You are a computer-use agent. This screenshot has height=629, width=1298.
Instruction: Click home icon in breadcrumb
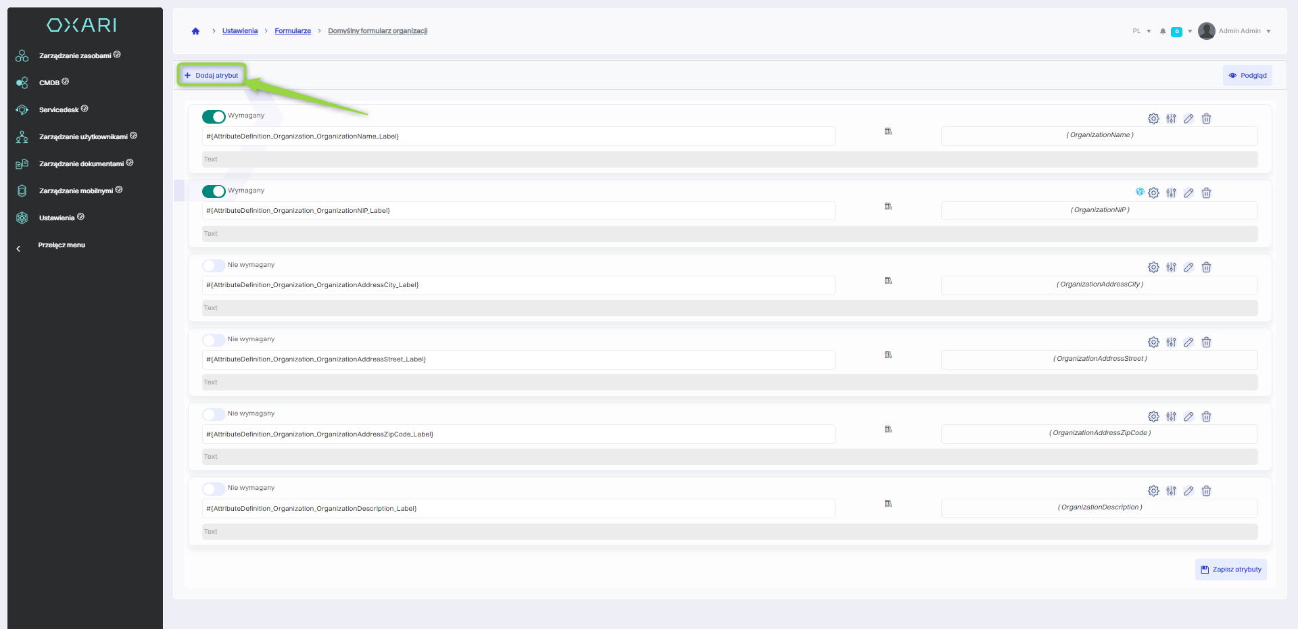196,31
